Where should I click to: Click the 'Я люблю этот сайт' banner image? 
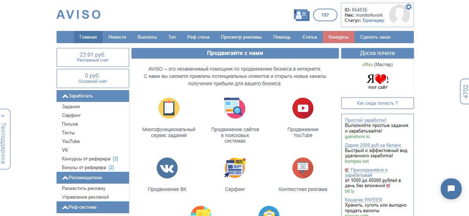click(378, 81)
